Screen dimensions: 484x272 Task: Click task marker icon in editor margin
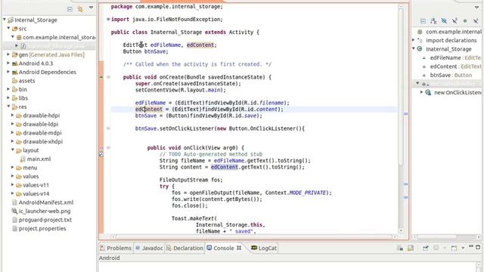click(101, 154)
